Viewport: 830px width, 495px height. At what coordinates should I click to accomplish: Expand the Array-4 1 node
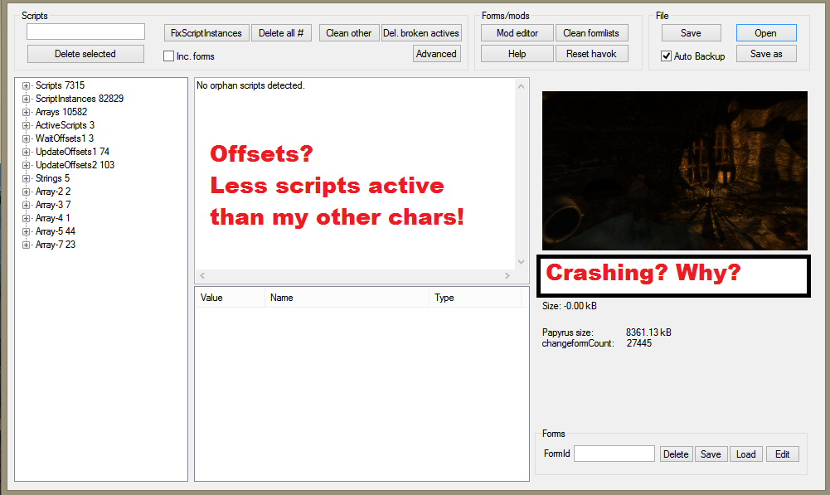tap(26, 218)
